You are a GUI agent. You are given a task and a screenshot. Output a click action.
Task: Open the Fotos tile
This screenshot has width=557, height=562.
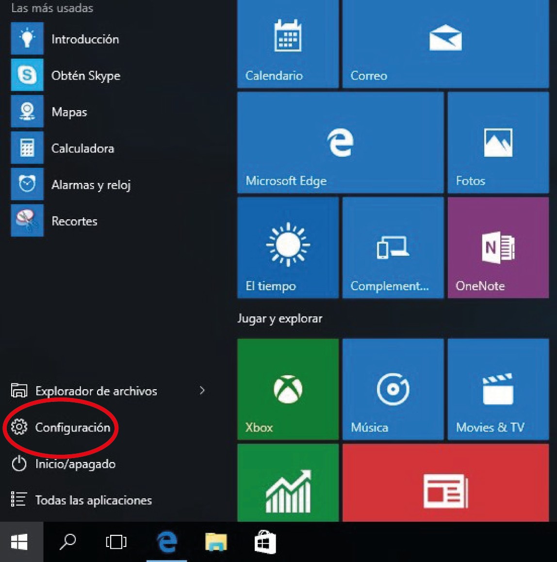498,143
